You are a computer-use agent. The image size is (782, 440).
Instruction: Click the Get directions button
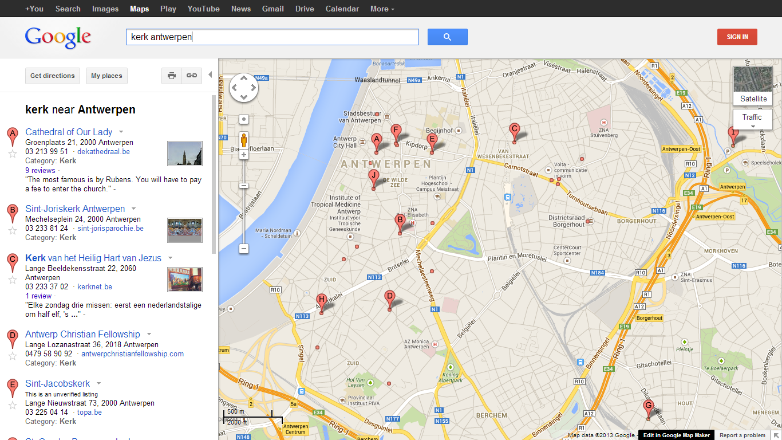pos(53,76)
